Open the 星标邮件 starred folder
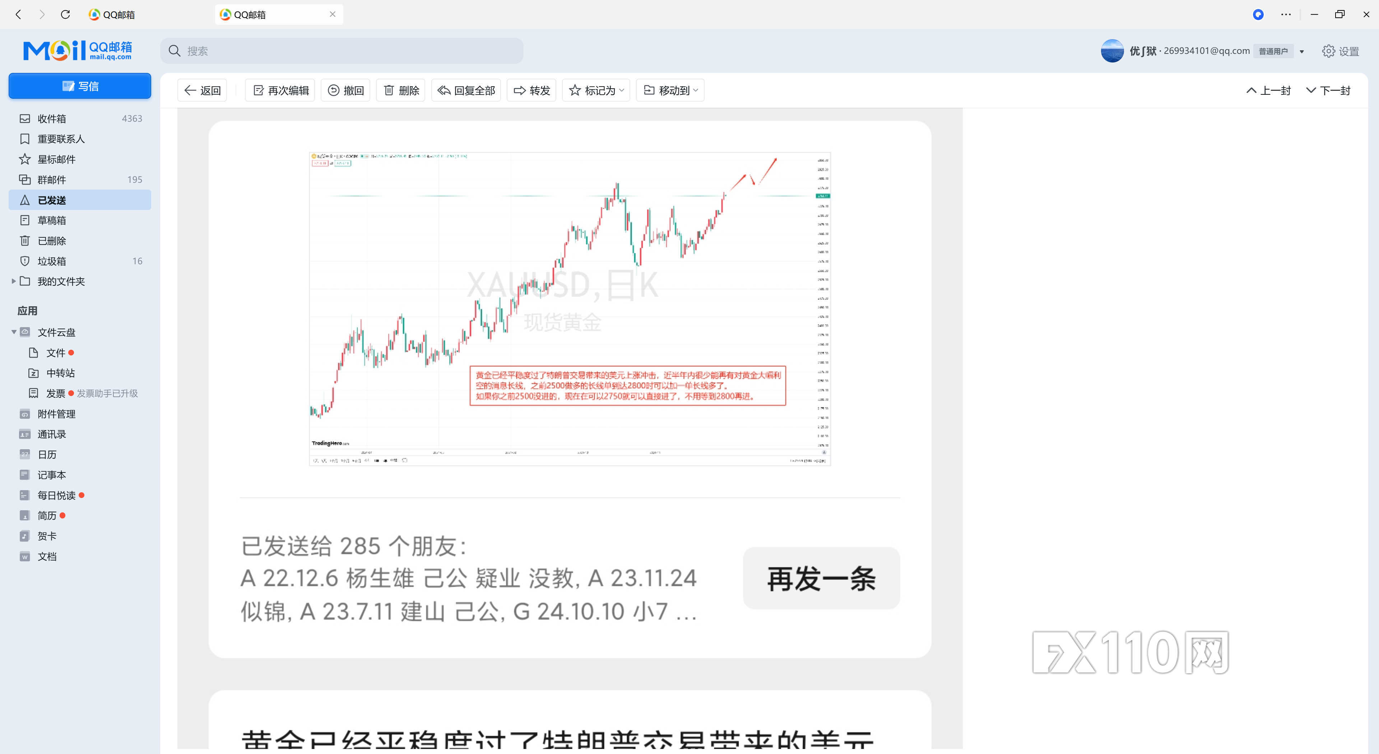The width and height of the screenshot is (1379, 754). point(80,159)
